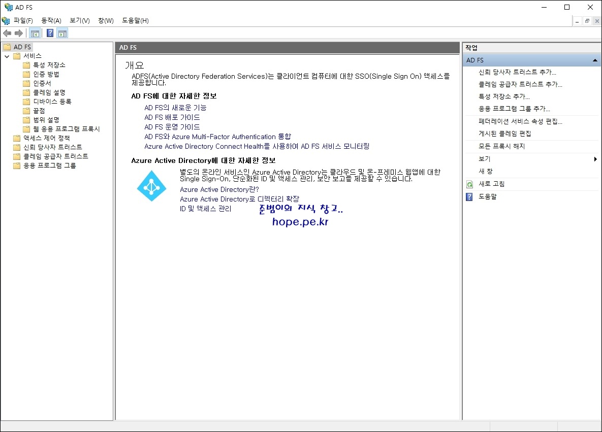Viewport: 602px width, 432px height.
Task: Open the 파일(F) menu
Action: pos(23,21)
